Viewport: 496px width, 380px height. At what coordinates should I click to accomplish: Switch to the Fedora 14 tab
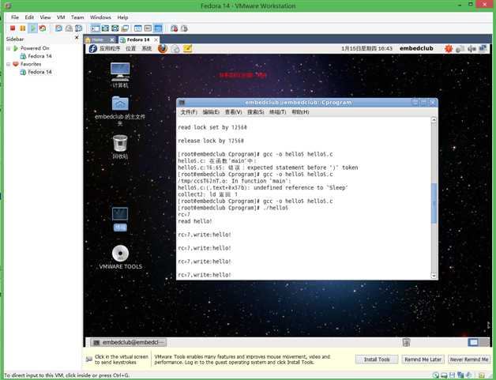pos(138,40)
